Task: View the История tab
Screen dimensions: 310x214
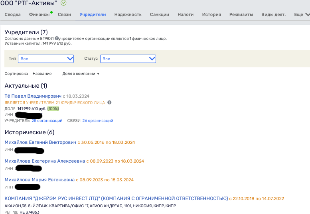Action: pos(211,15)
